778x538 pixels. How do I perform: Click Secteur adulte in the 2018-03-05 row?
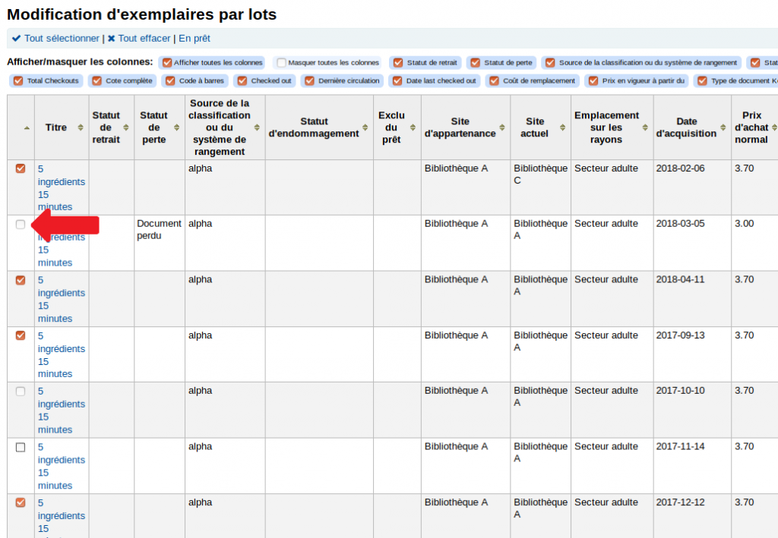pos(606,223)
